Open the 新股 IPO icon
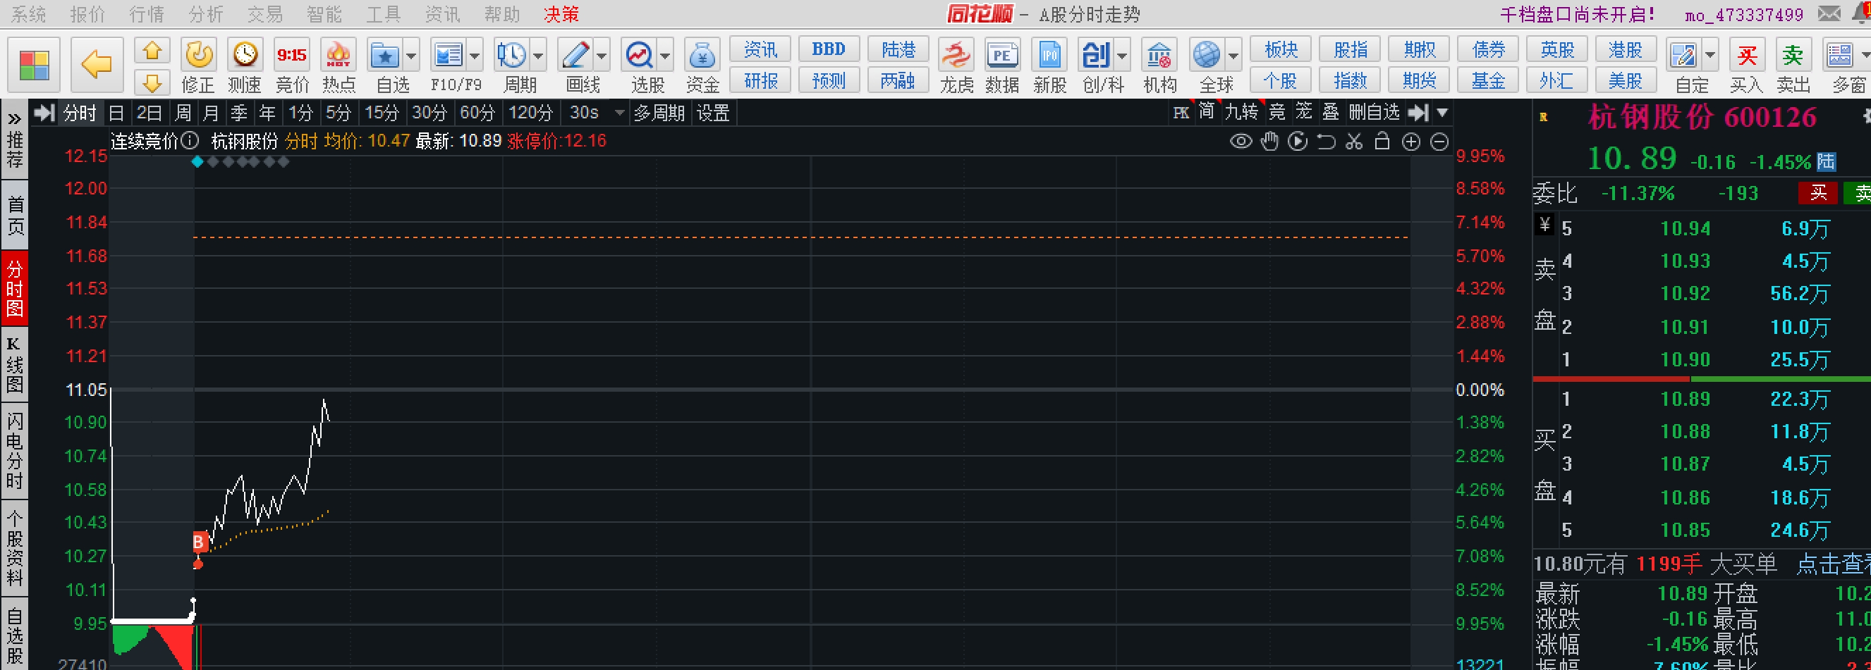This screenshot has height=670, width=1871. pyautogui.click(x=1049, y=55)
